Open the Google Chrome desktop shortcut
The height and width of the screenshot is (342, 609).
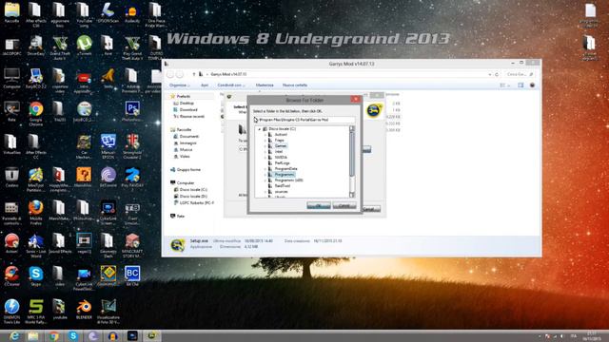pyautogui.click(x=36, y=114)
